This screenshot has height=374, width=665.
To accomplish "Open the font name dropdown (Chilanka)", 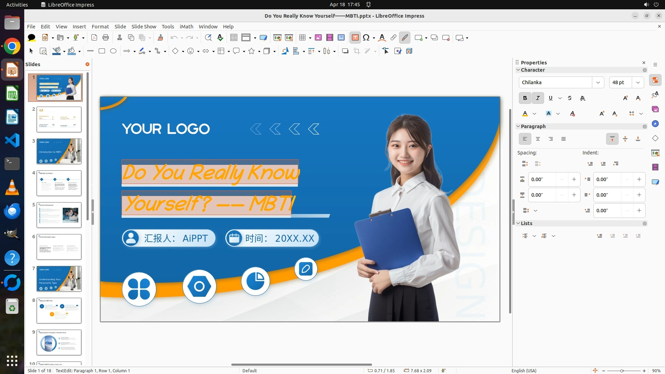I will point(598,82).
